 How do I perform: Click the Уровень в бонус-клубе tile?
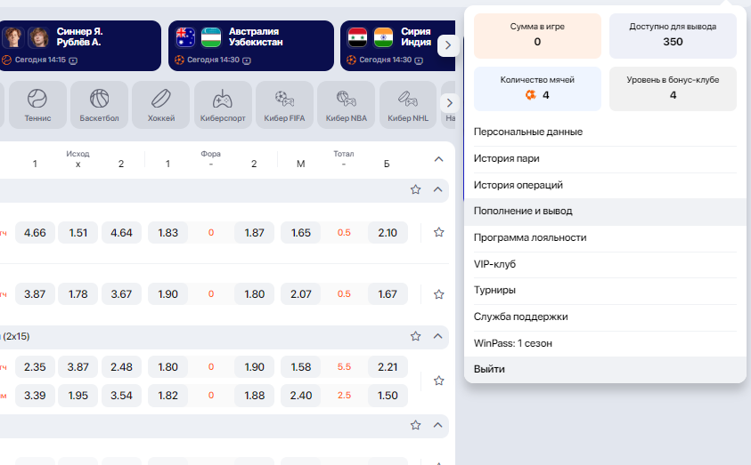click(673, 89)
